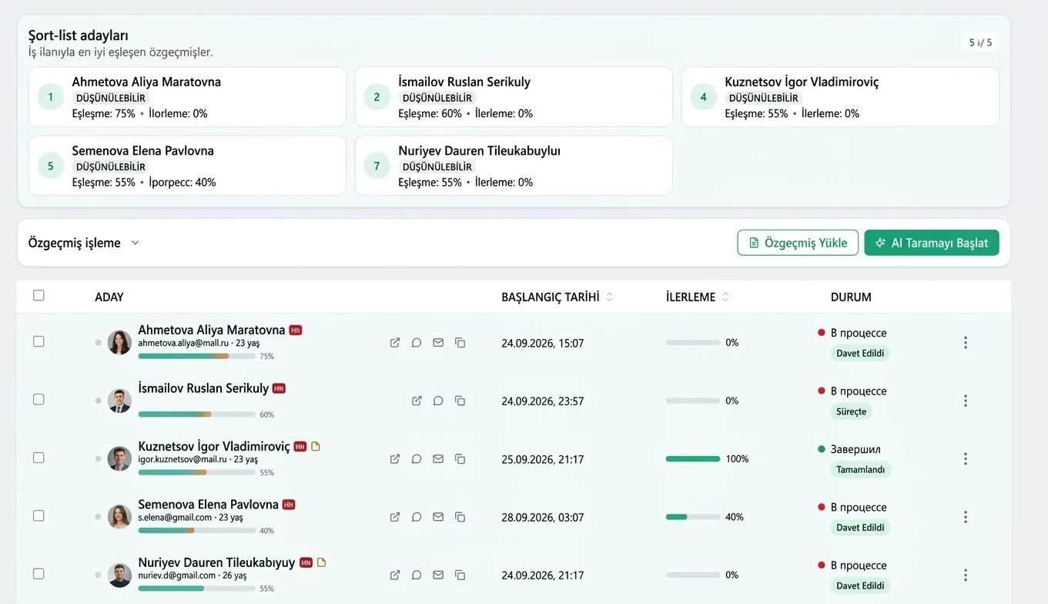The image size is (1048, 604).
Task: Expand the Özgeçmiş işleme dropdown
Action: point(84,243)
